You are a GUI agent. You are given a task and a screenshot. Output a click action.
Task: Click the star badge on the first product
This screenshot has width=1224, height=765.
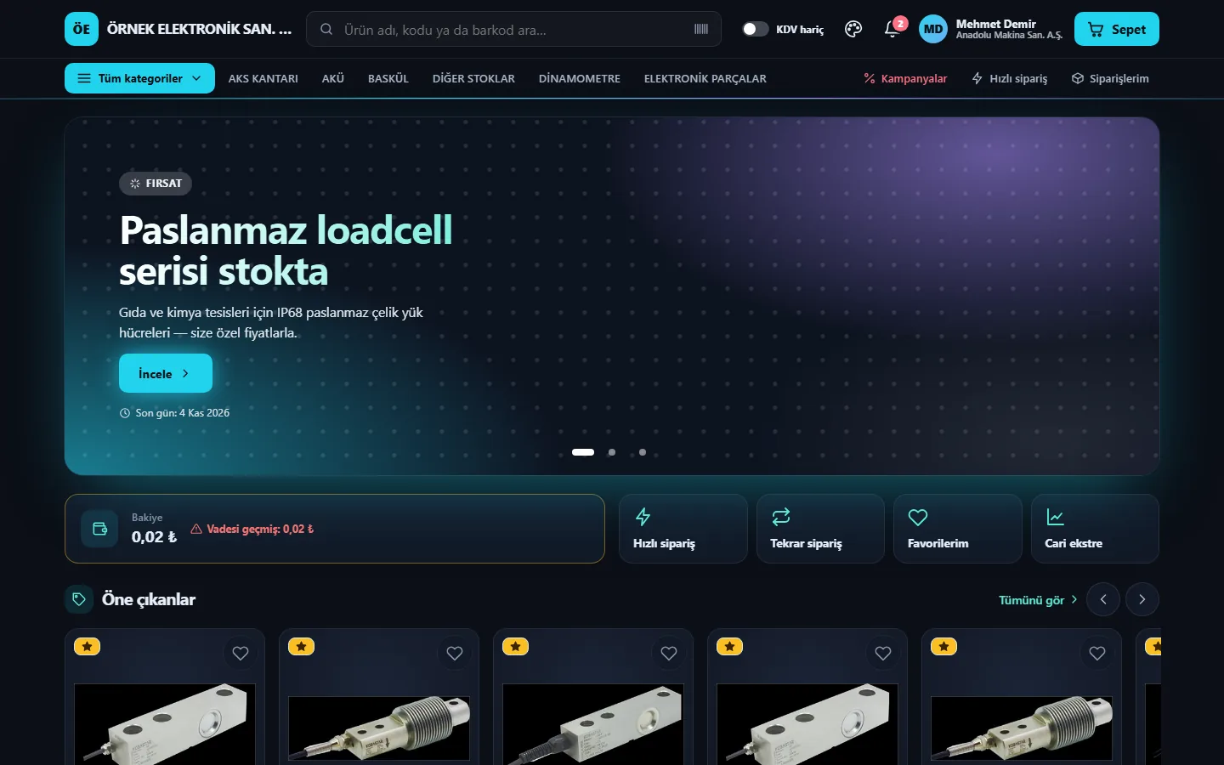(88, 647)
